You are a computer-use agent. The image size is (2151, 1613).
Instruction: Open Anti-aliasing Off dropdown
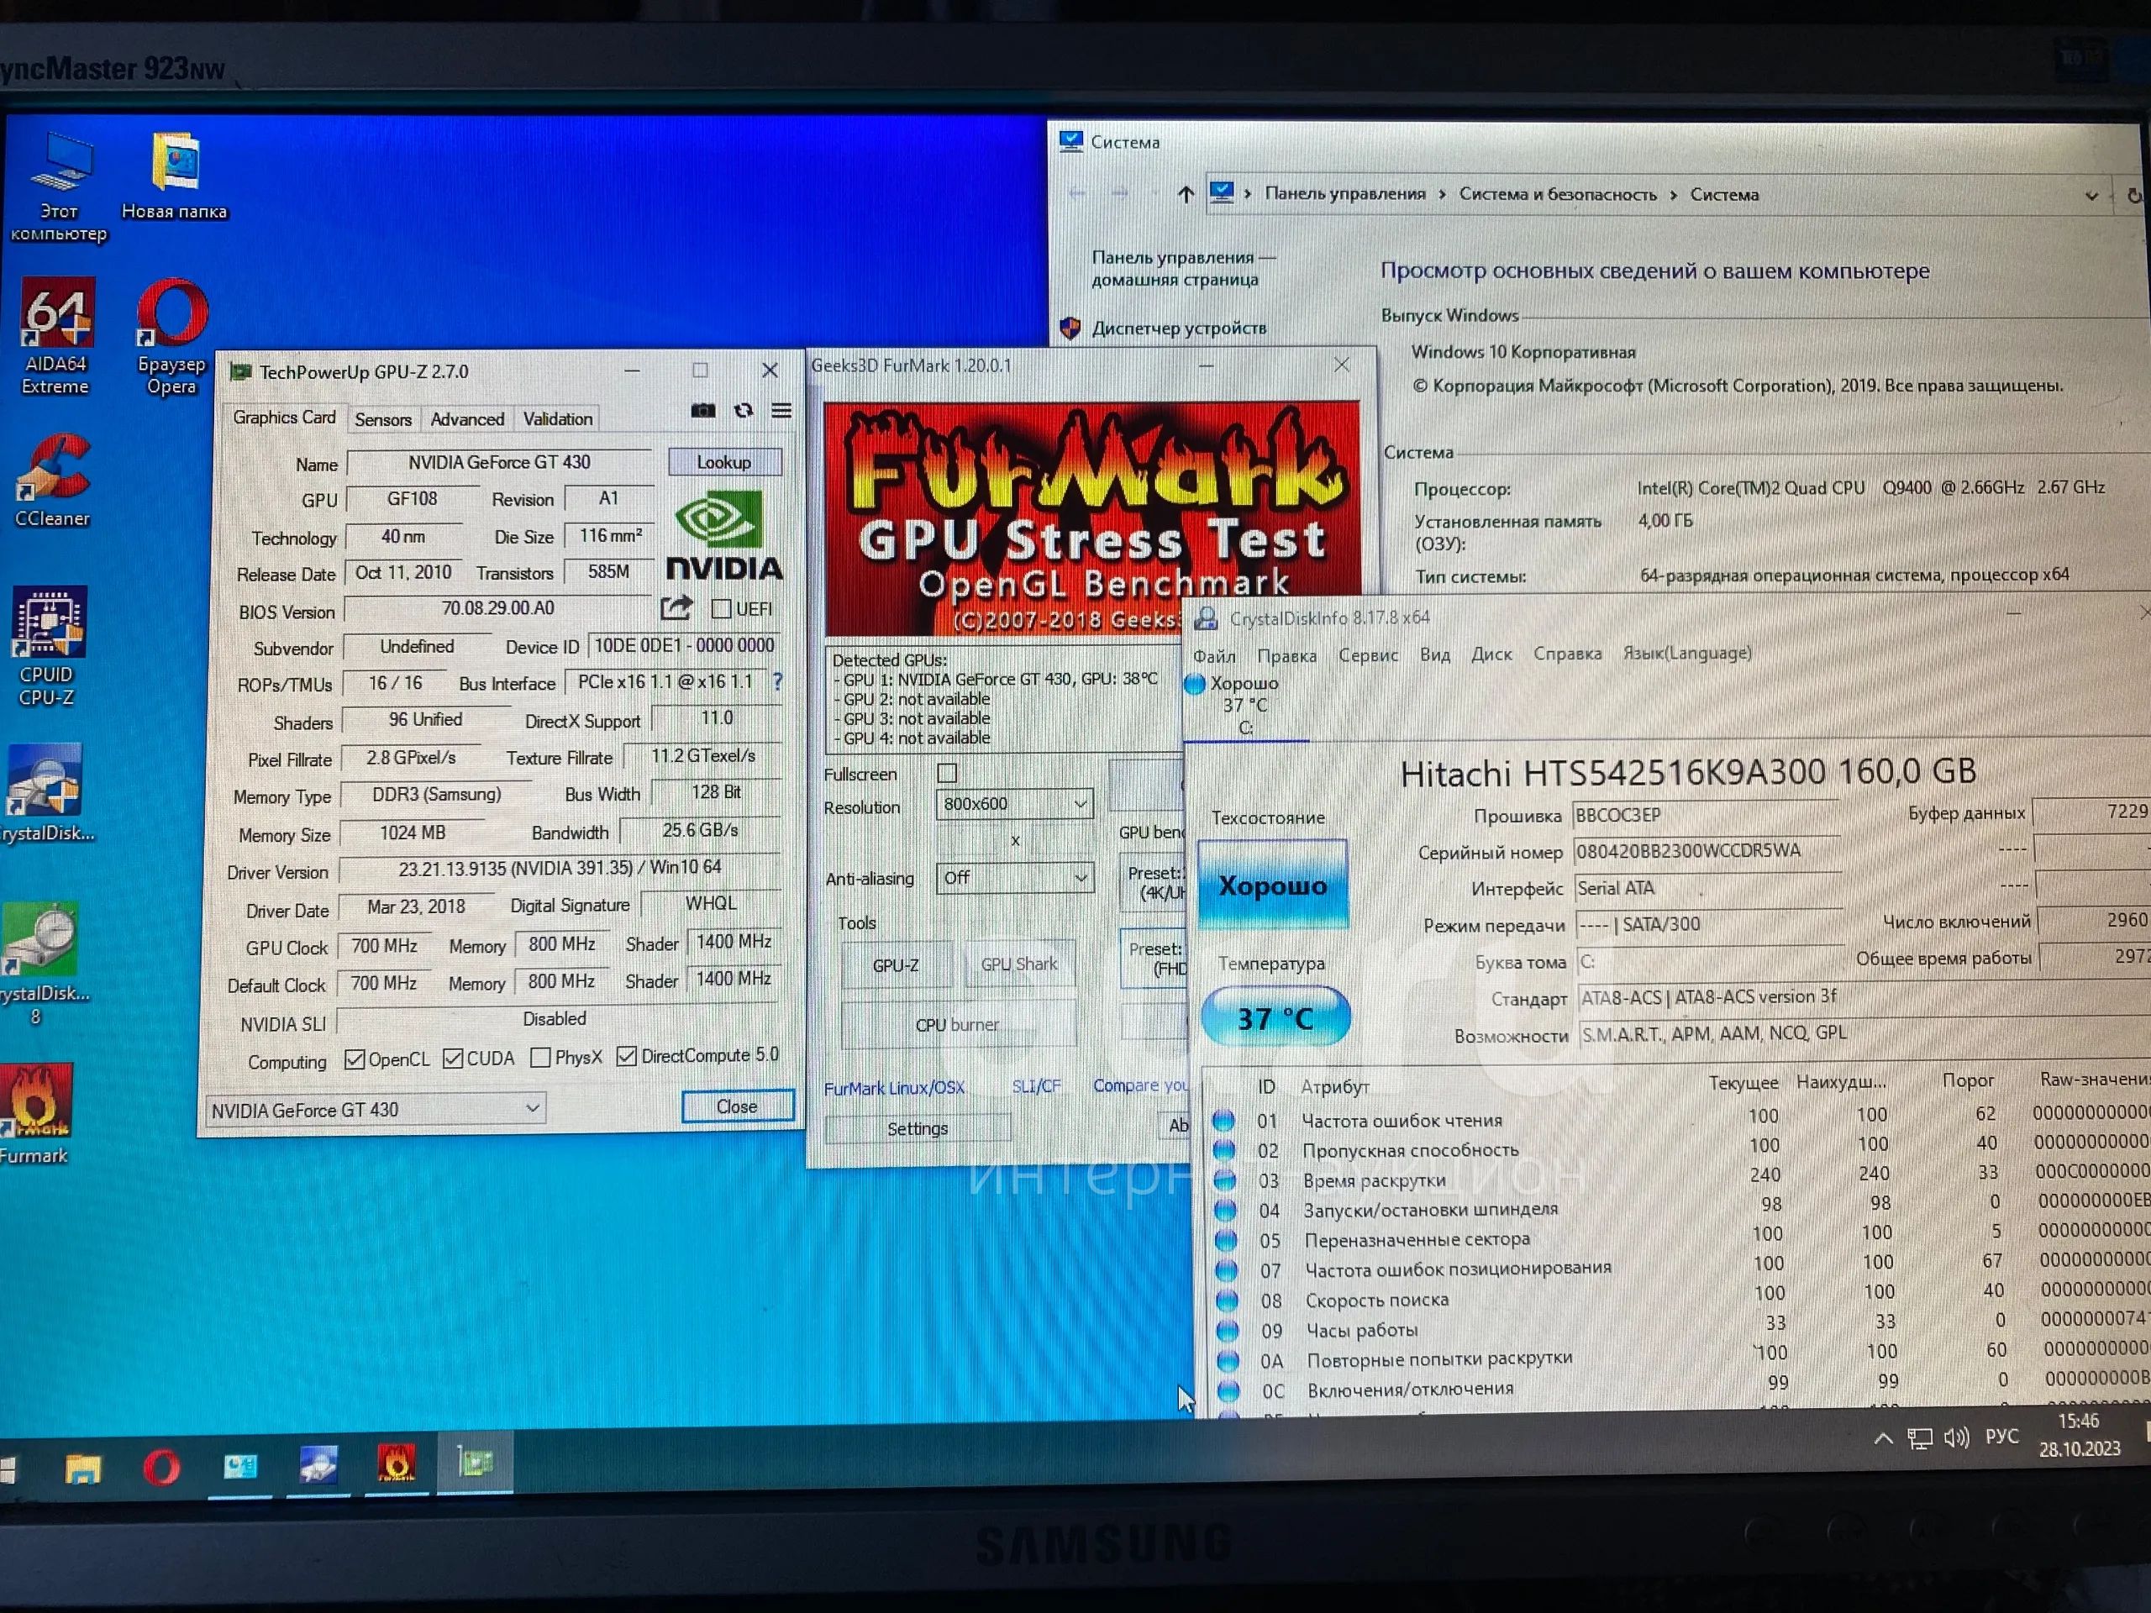click(x=1014, y=878)
